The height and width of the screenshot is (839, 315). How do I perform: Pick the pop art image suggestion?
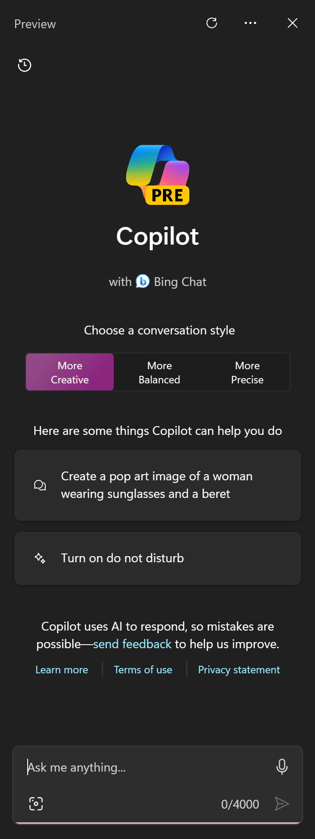[x=158, y=485]
